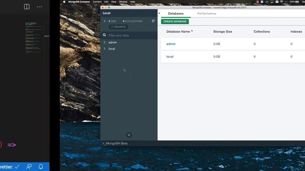The image size is (305, 171).
Task: Expand the admin database in sidebar
Action: pyautogui.click(x=104, y=42)
